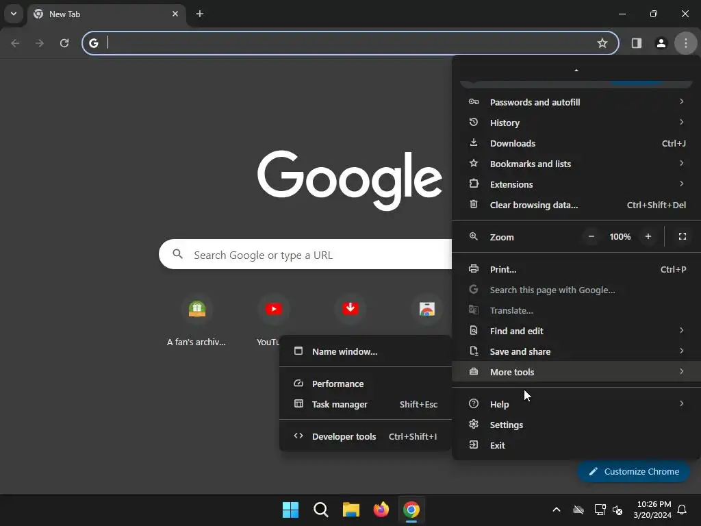701x526 pixels.
Task: Open the Chrome Web Store shortcut tile
Action: (427, 309)
